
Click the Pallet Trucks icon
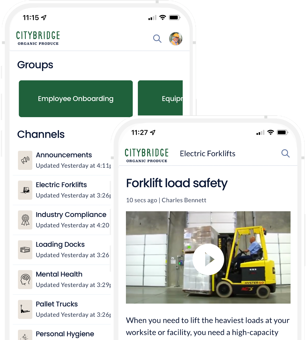coord(25,309)
